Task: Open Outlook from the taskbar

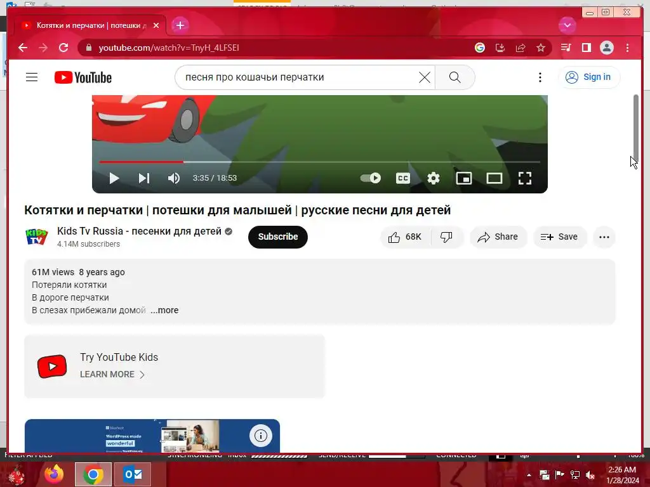Action: tap(133, 474)
